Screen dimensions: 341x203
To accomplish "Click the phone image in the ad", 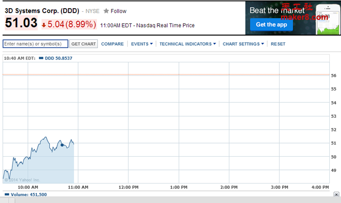I will pyautogui.click(x=327, y=19).
